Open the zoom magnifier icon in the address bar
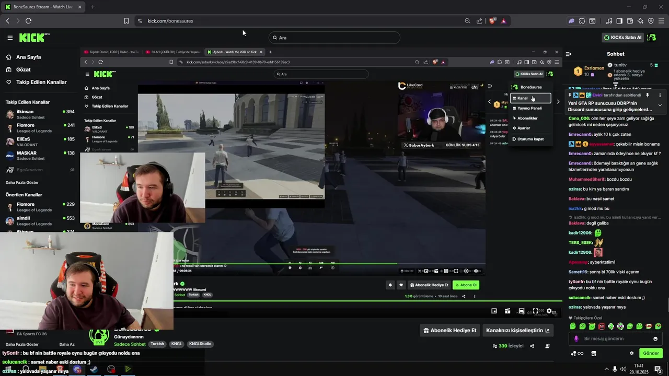The image size is (669, 376). click(467, 21)
